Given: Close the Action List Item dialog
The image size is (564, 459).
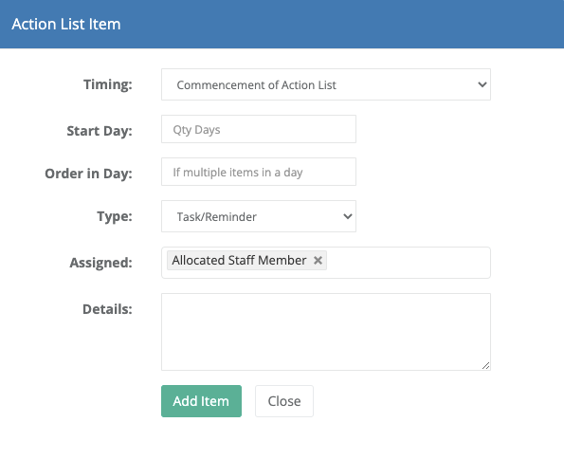Looking at the screenshot, I should [x=284, y=401].
